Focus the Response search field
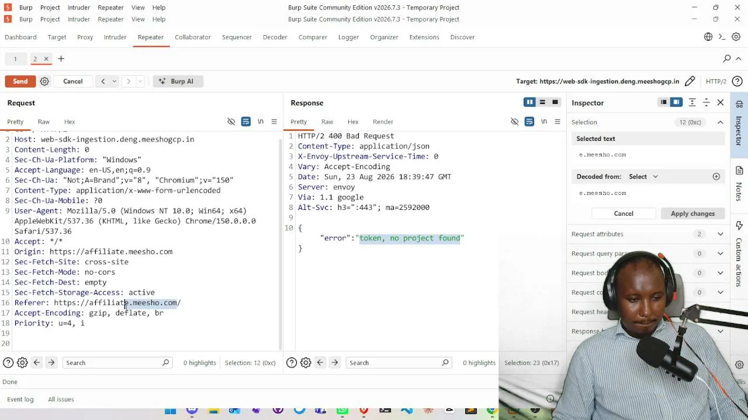Screen dimensions: 748x420 [399, 363]
